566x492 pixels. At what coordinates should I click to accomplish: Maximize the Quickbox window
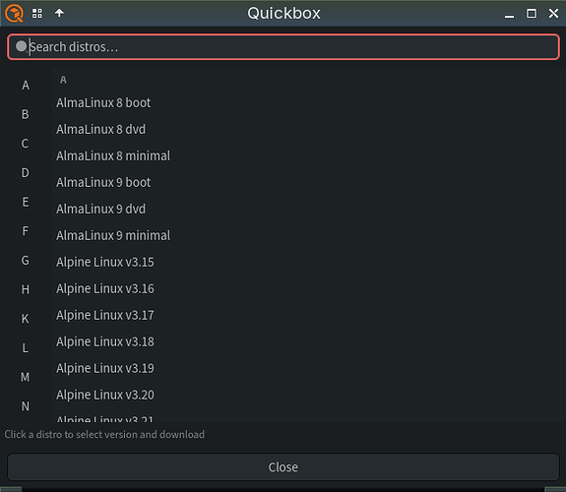coord(532,14)
